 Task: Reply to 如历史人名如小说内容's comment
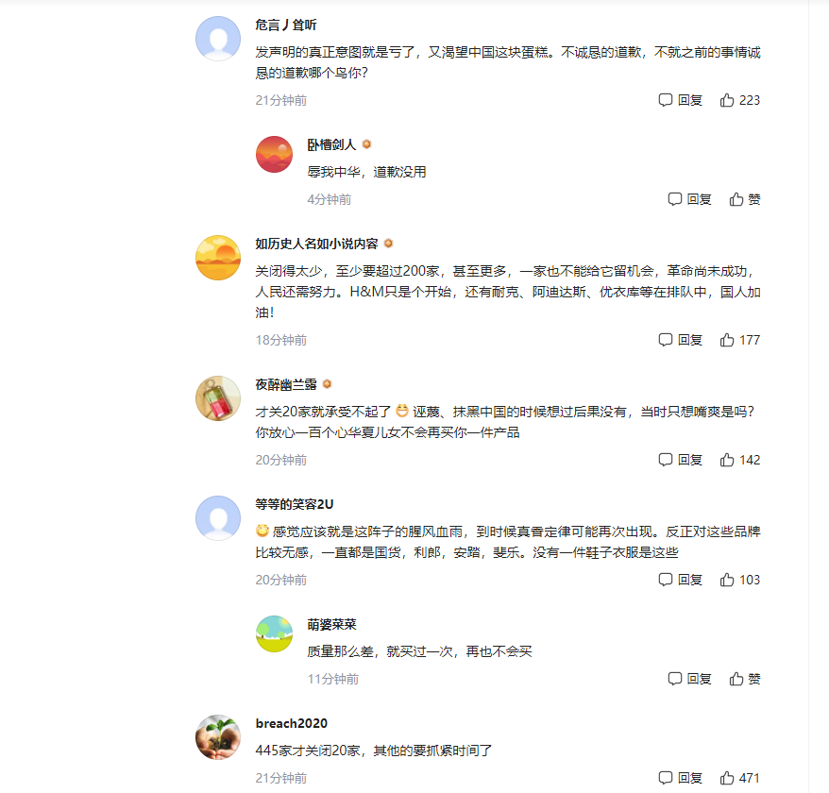680,340
